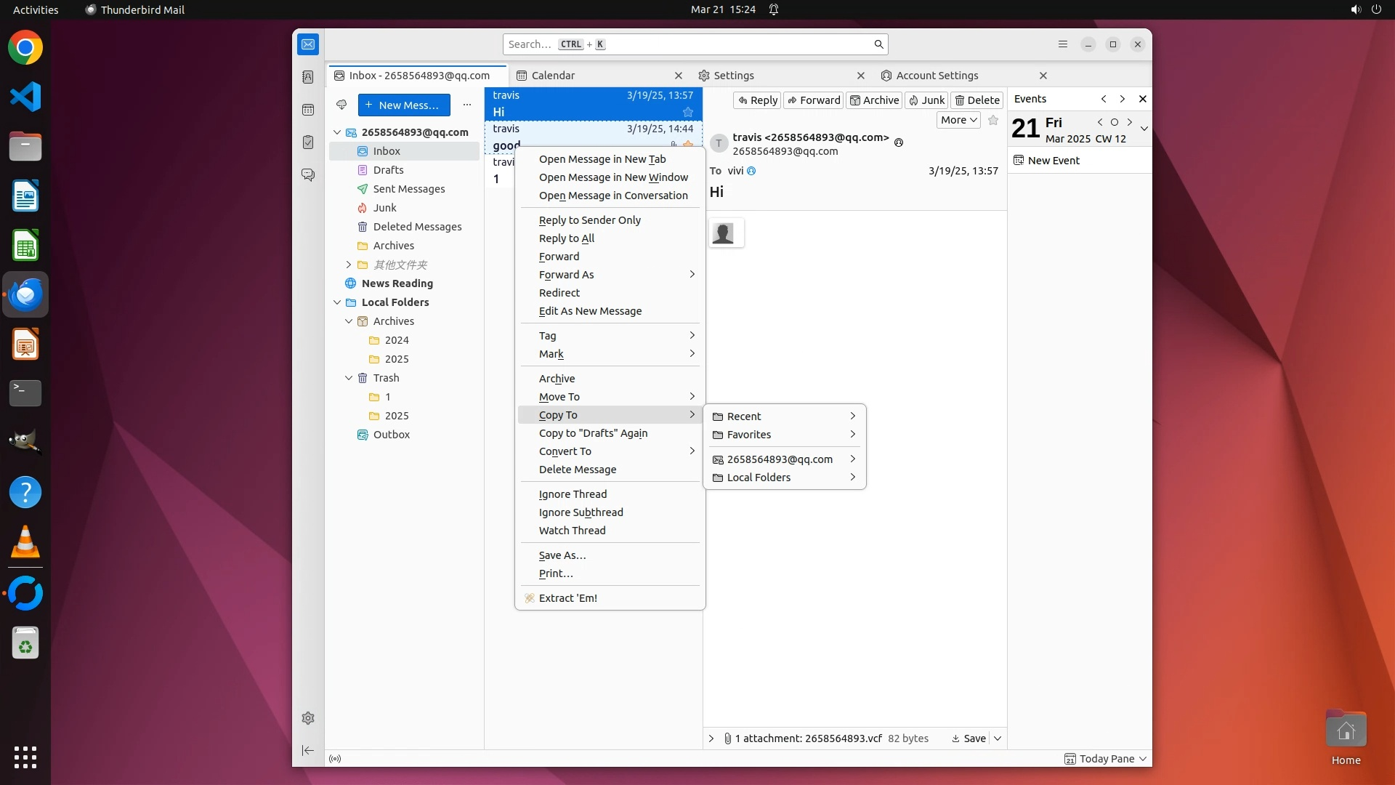Click the Get Messages cloud icon
Viewport: 1395px width, 785px height.
pos(341,105)
